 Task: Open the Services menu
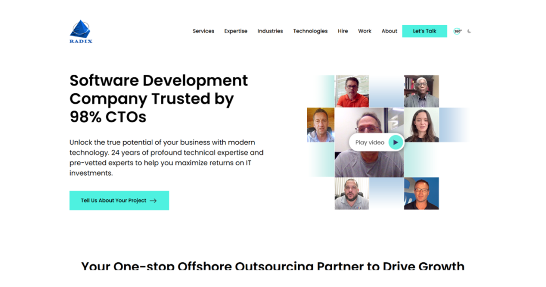pyautogui.click(x=203, y=31)
